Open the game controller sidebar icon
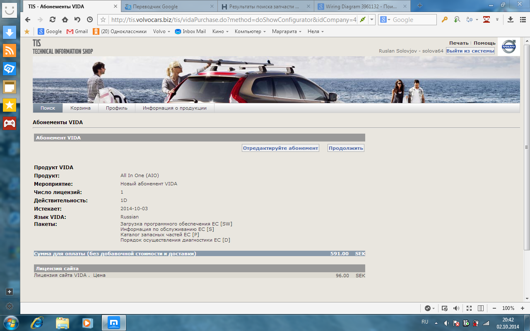 [9, 123]
